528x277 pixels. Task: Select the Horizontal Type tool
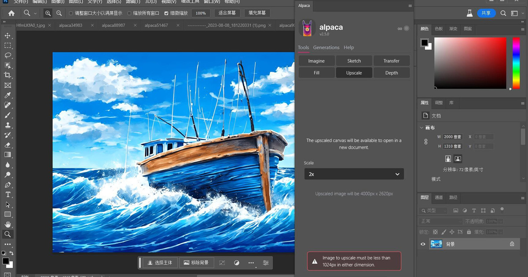[7, 194]
